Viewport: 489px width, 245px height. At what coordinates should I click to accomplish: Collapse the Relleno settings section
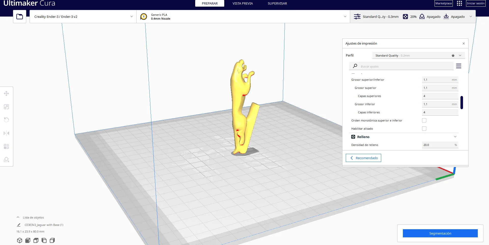coord(455,137)
